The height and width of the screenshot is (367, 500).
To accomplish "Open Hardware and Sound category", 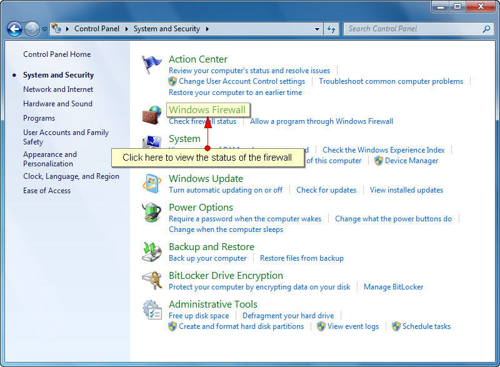I will click(x=57, y=104).
